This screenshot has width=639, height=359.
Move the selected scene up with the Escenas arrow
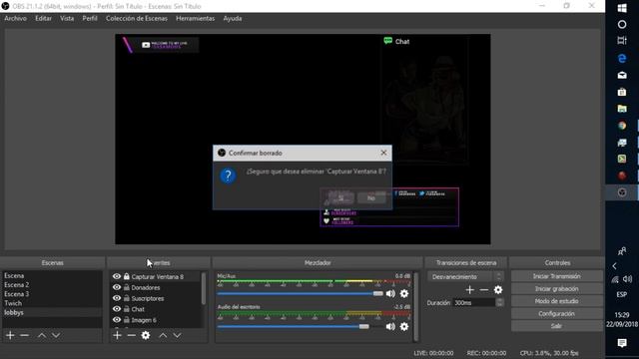pyautogui.click(x=42, y=335)
